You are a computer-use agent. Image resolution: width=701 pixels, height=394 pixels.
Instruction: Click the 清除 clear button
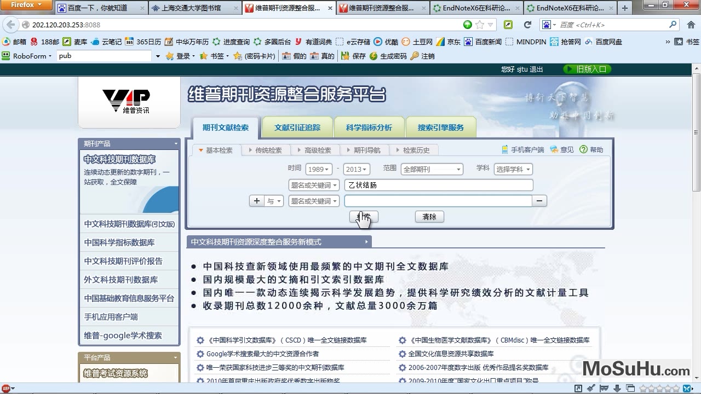(x=429, y=217)
